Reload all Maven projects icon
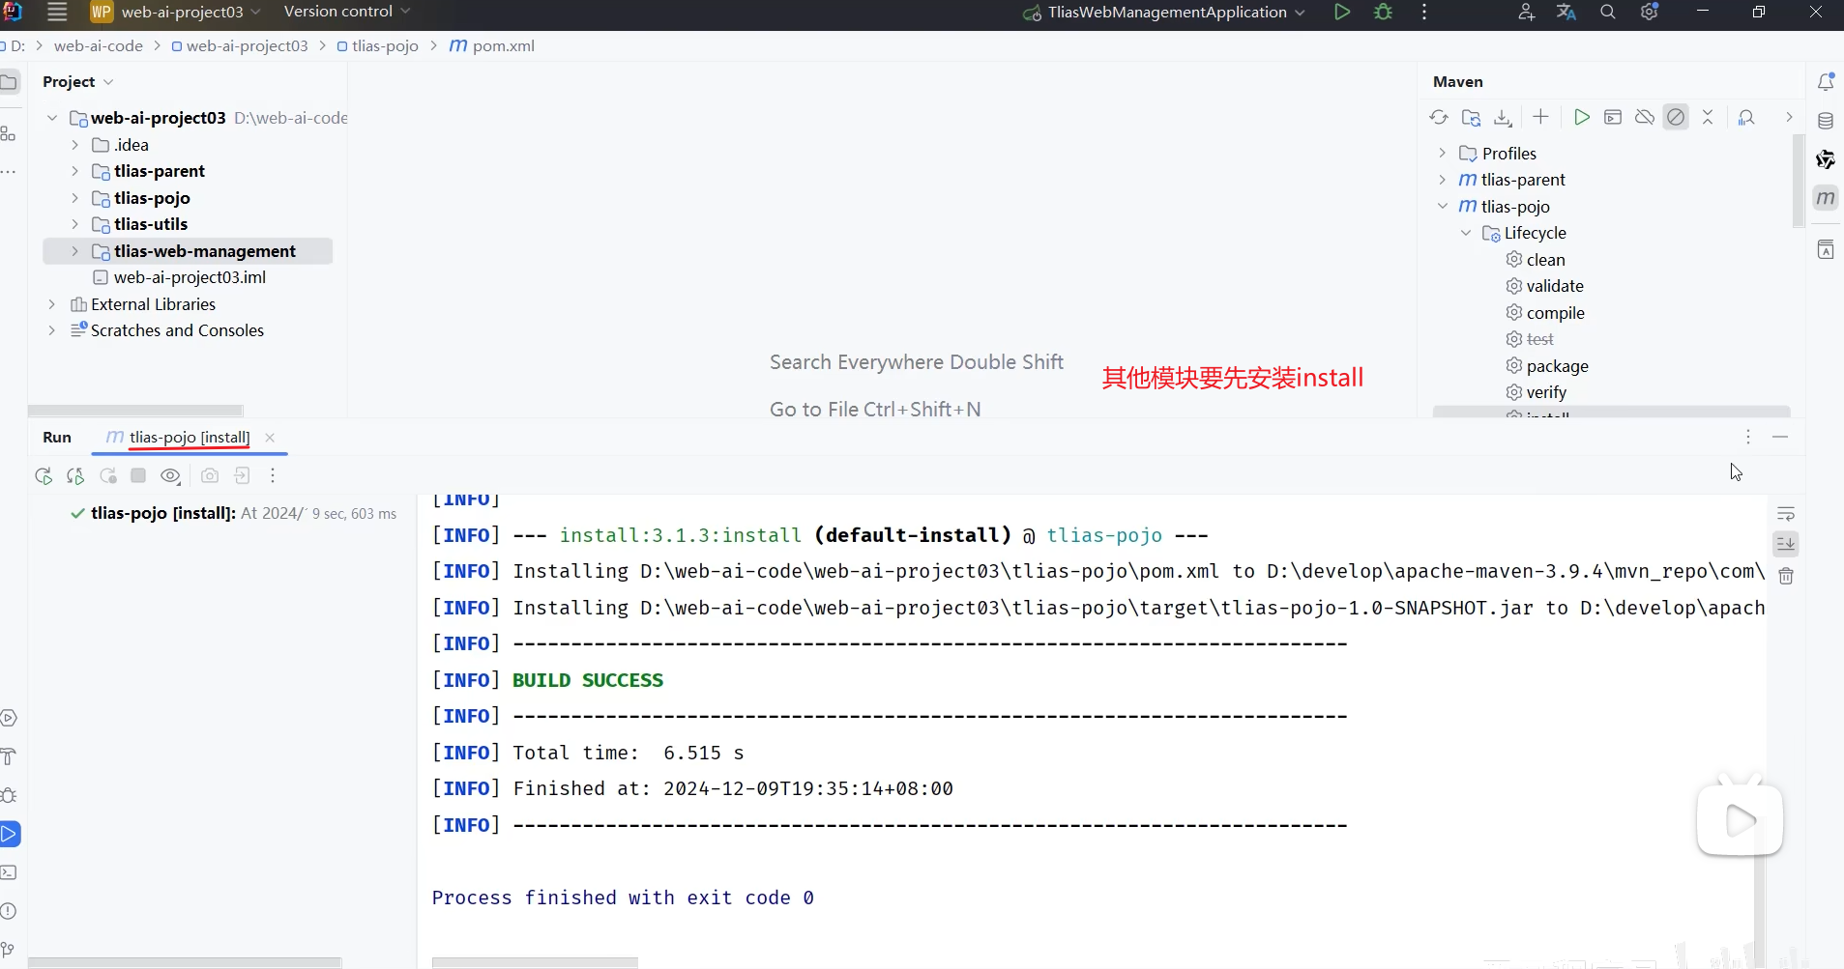The height and width of the screenshot is (969, 1844). point(1439,117)
